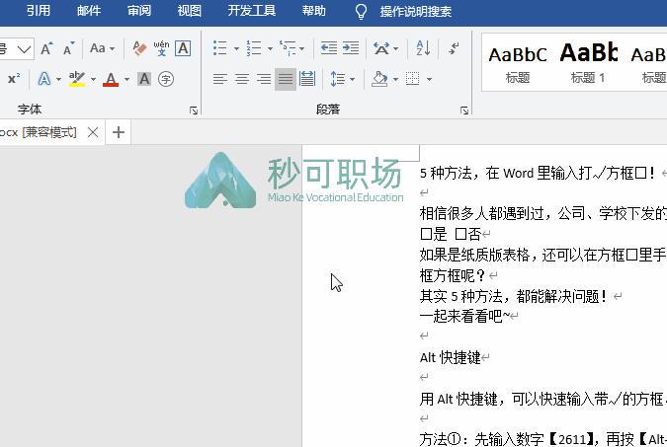Expand the Text Effects dropdown arrow
The height and width of the screenshot is (447, 667).
58,79
